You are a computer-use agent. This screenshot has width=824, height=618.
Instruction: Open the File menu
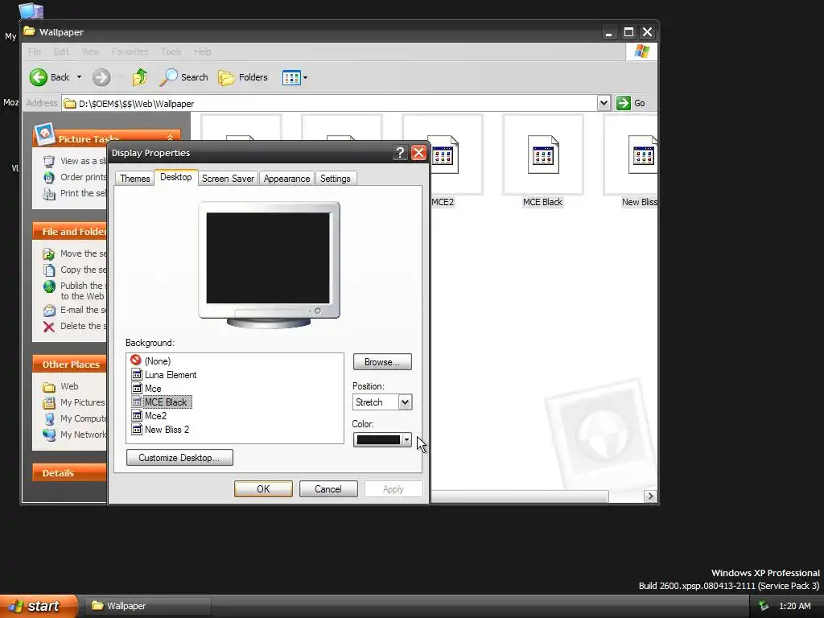pyautogui.click(x=35, y=51)
